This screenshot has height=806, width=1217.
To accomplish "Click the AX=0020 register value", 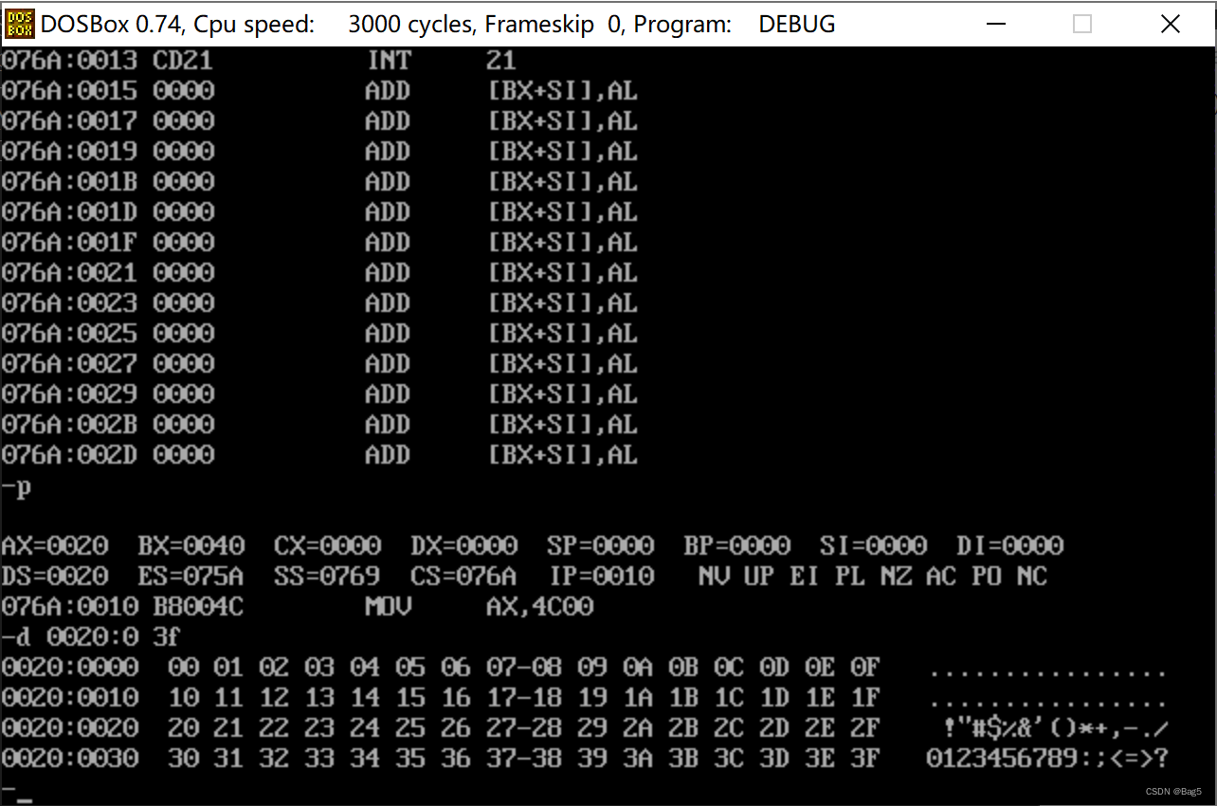I will [55, 546].
